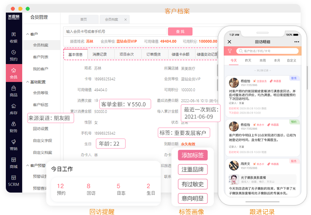Close the 会员档案 tab
311x215 pixels.
point(126,19)
